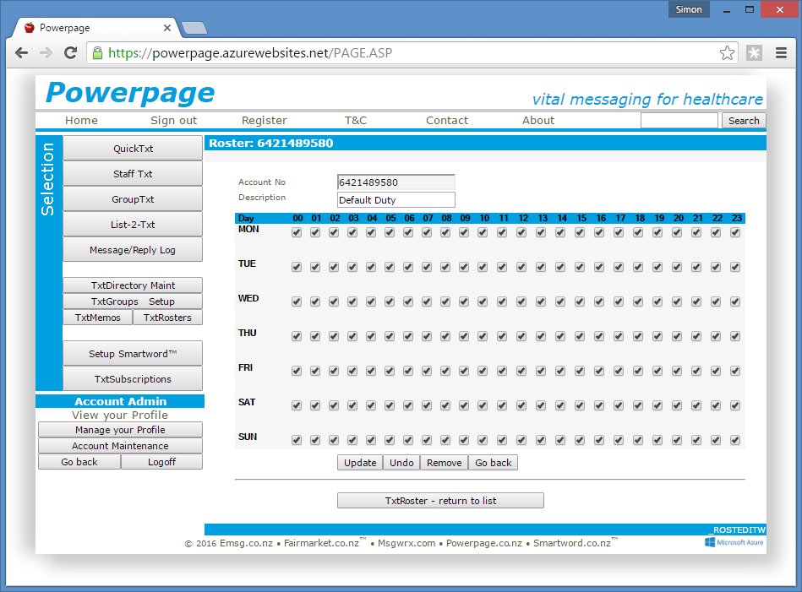
Task: Click the Simon profile button
Action: [689, 9]
